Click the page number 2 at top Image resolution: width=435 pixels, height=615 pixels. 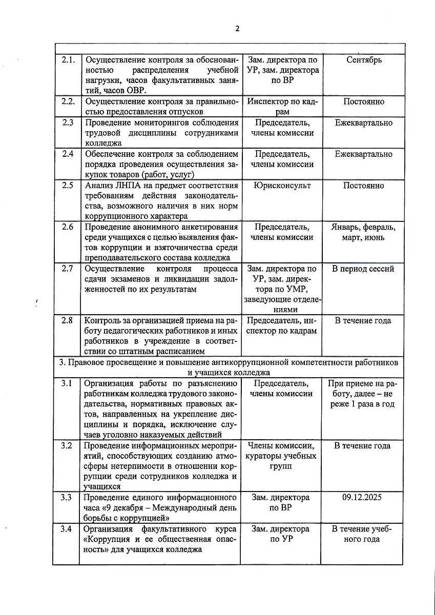237,29
